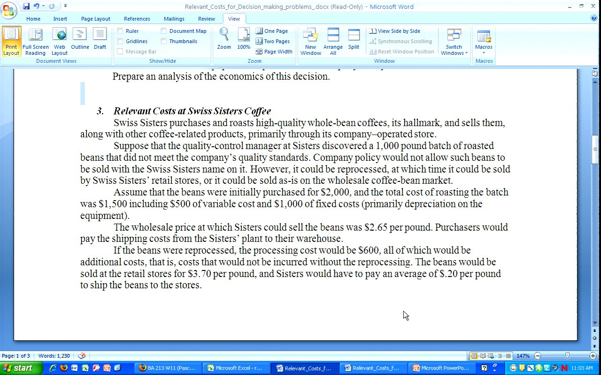
Task: Turn on the Thumbnails checkbox
Action: click(x=164, y=41)
